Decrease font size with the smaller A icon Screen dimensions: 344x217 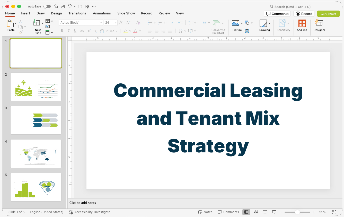tap(128, 23)
